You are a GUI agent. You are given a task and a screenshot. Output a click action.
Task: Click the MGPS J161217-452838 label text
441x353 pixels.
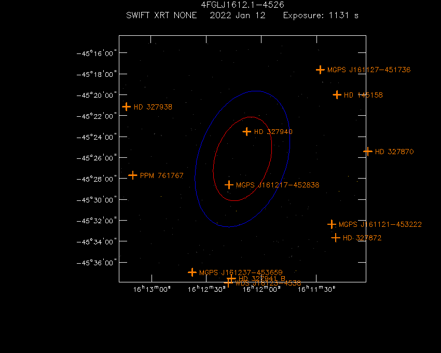pos(278,185)
